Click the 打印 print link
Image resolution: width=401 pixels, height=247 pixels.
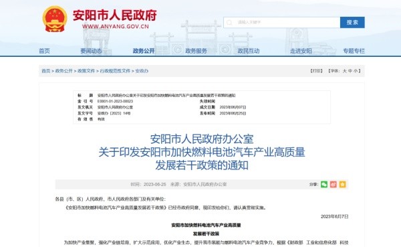click(x=316, y=71)
